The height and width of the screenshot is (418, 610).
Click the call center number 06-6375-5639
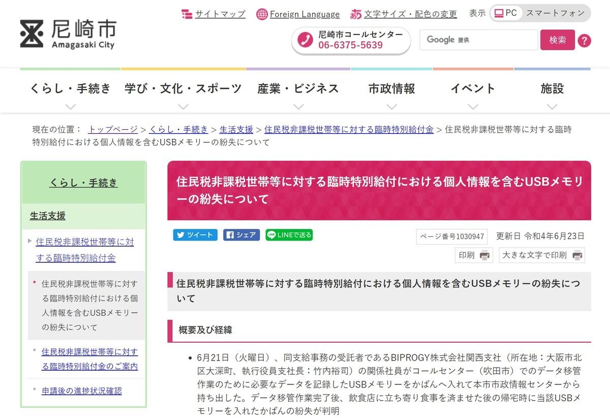click(x=350, y=45)
